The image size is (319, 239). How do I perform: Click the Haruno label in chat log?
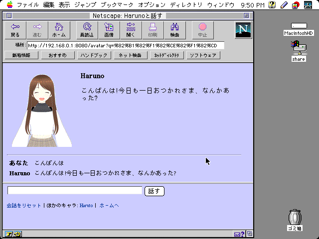click(x=20, y=173)
